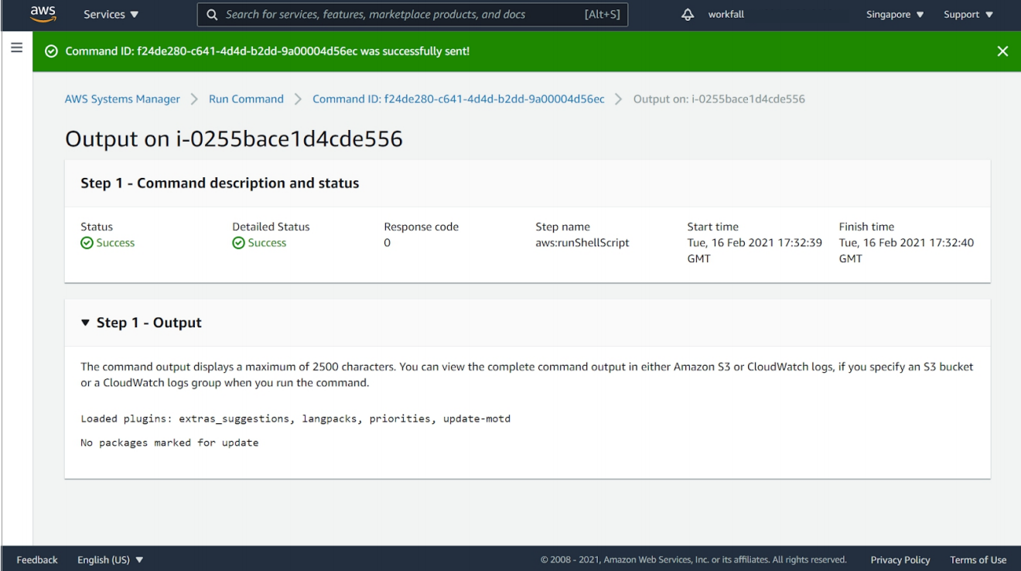Open the Services dropdown menu
Screen dimensions: 1021x571
pyautogui.click(x=111, y=15)
